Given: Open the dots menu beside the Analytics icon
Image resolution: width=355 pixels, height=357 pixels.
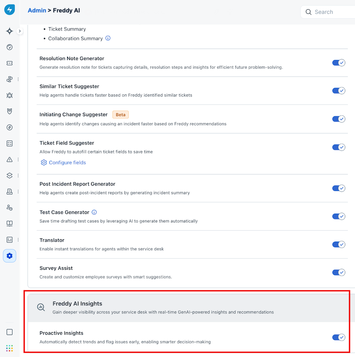Looking at the screenshot, I should point(18,240).
